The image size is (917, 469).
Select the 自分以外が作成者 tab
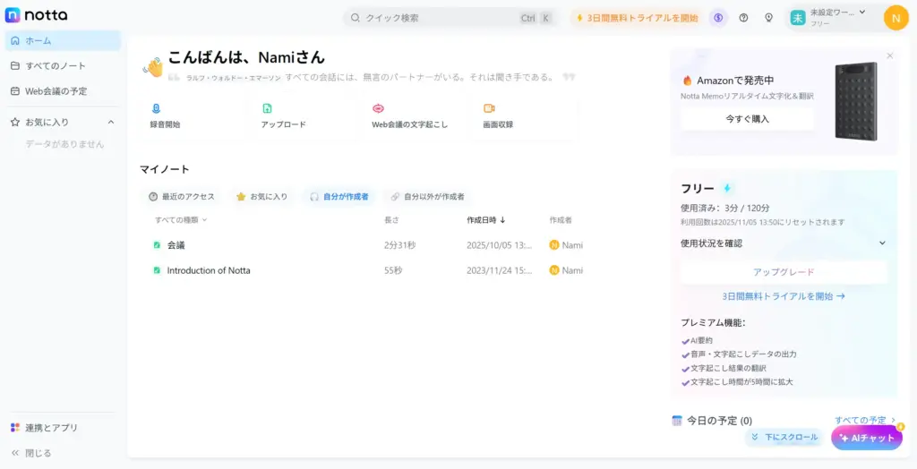[x=427, y=197]
